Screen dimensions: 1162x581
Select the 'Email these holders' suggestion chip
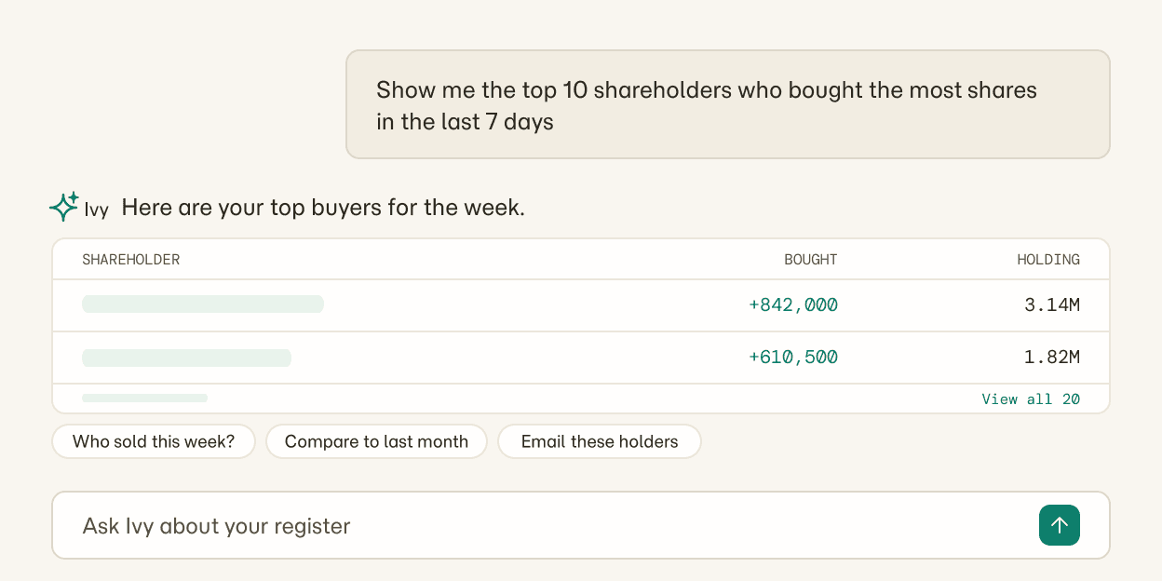pyautogui.click(x=600, y=441)
